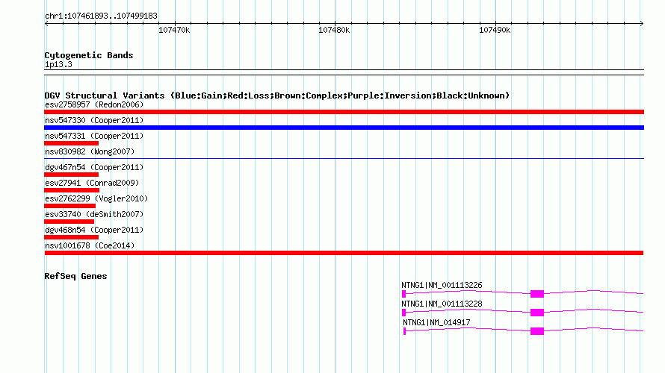The height and width of the screenshot is (373, 665).
Task: Click the 107490k ruler label
Action: pyautogui.click(x=495, y=30)
